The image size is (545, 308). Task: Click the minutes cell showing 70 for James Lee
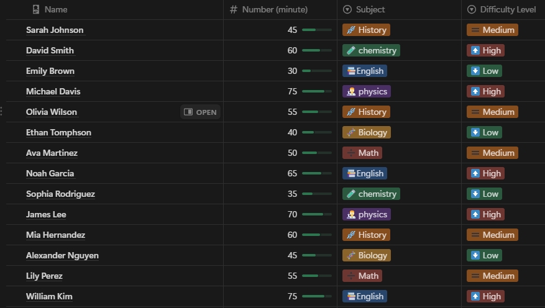tap(280, 214)
